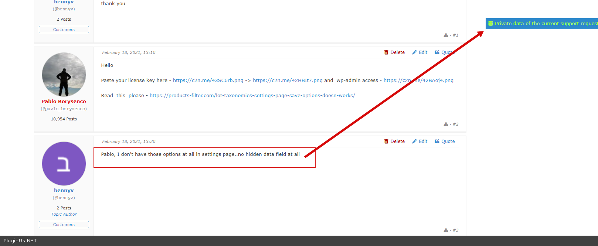598x246 pixels.
Task: Open the c2n.me/43SC6rb.png license key link
Action: pyautogui.click(x=208, y=81)
